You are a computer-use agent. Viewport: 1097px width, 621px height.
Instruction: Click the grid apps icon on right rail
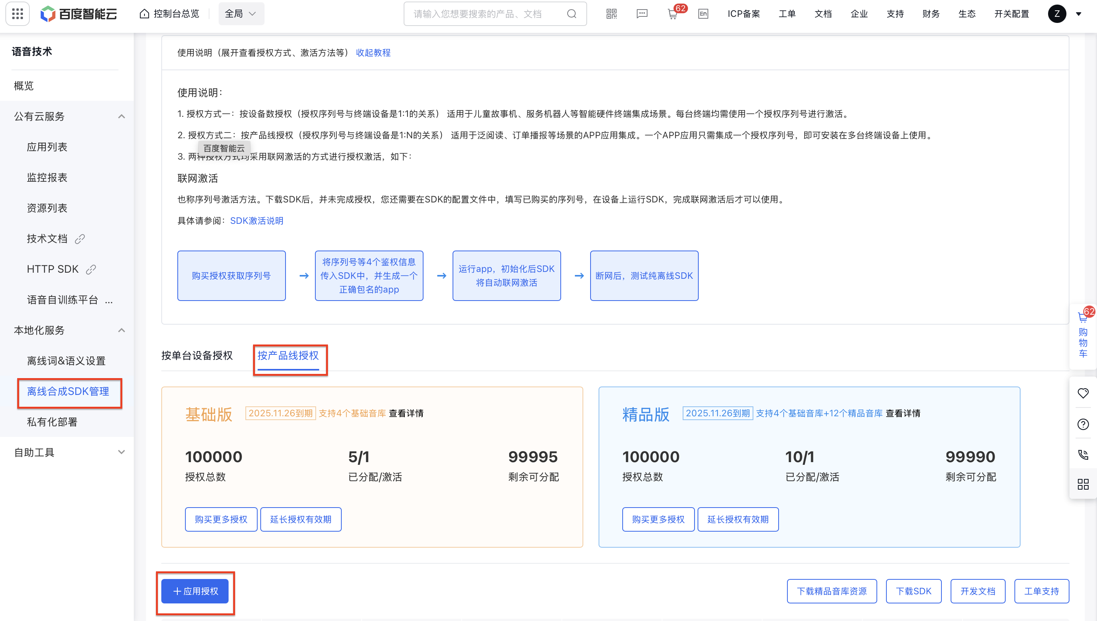[x=1083, y=484]
